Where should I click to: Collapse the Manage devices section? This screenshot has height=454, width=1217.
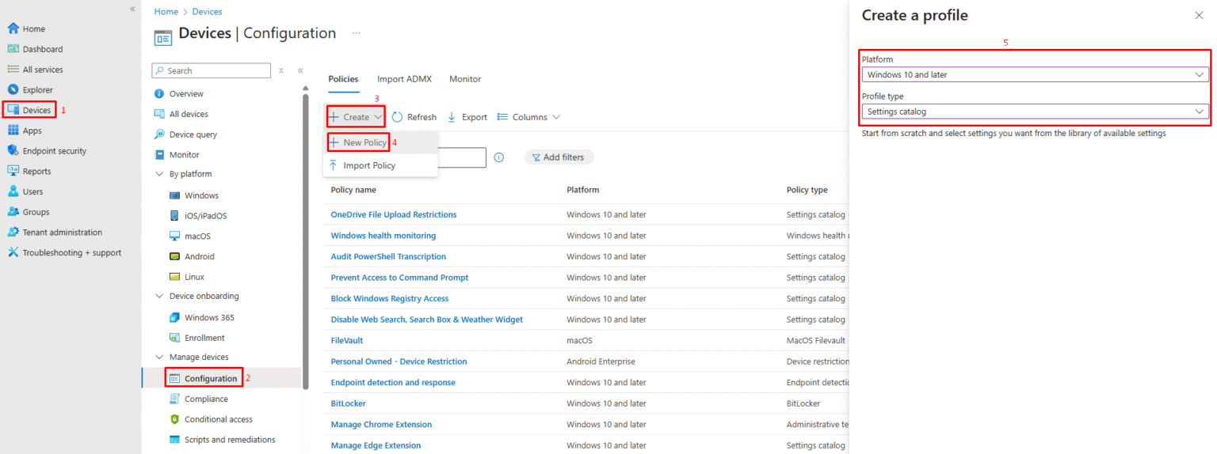tap(159, 358)
